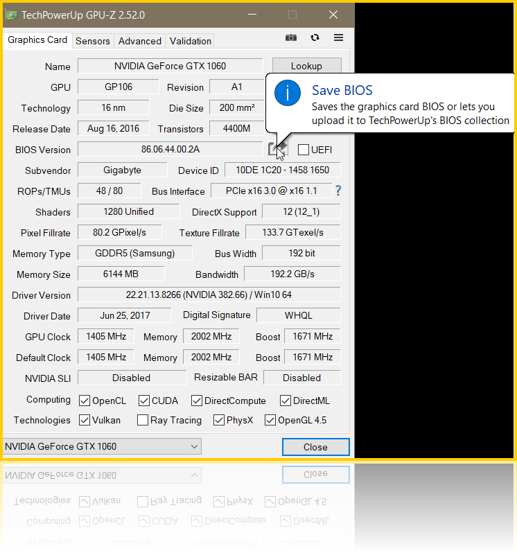Viewport: 517px width, 553px height.
Task: Click the DirectX Support field 12 (12_1)
Action: coord(301,211)
